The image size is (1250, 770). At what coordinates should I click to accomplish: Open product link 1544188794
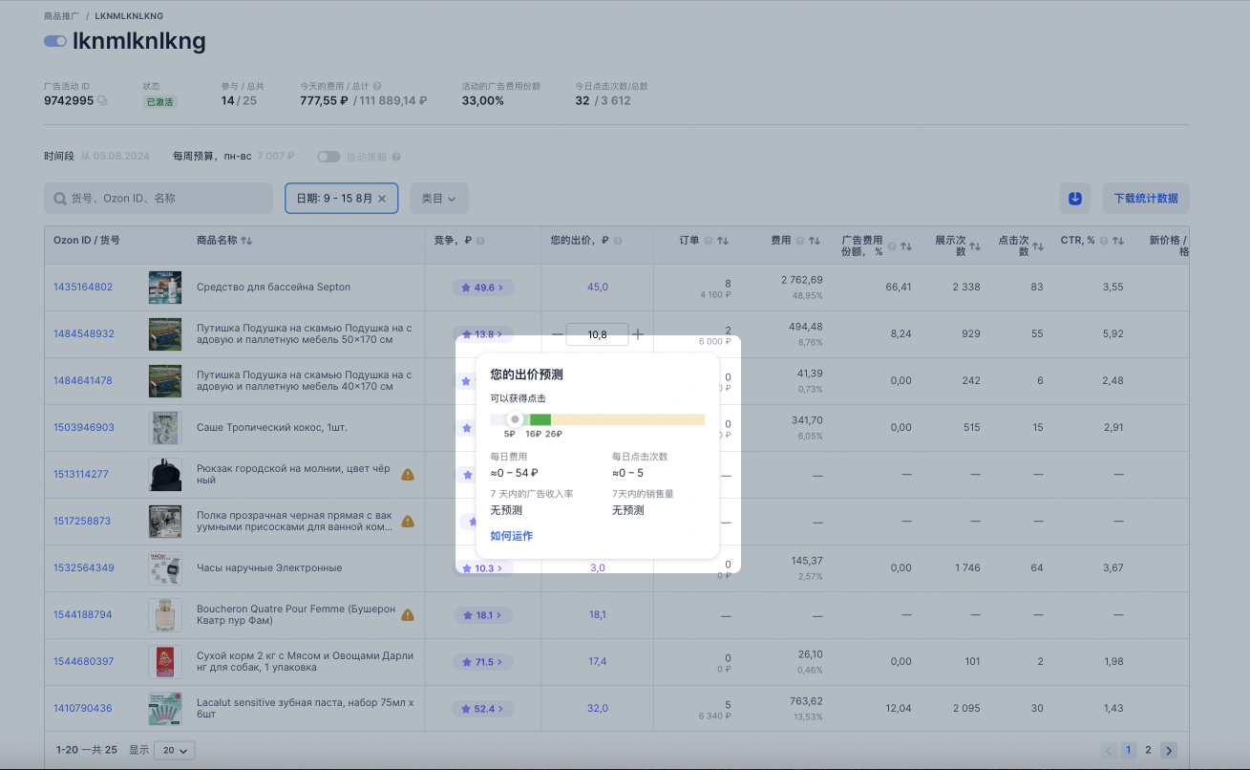coord(83,614)
